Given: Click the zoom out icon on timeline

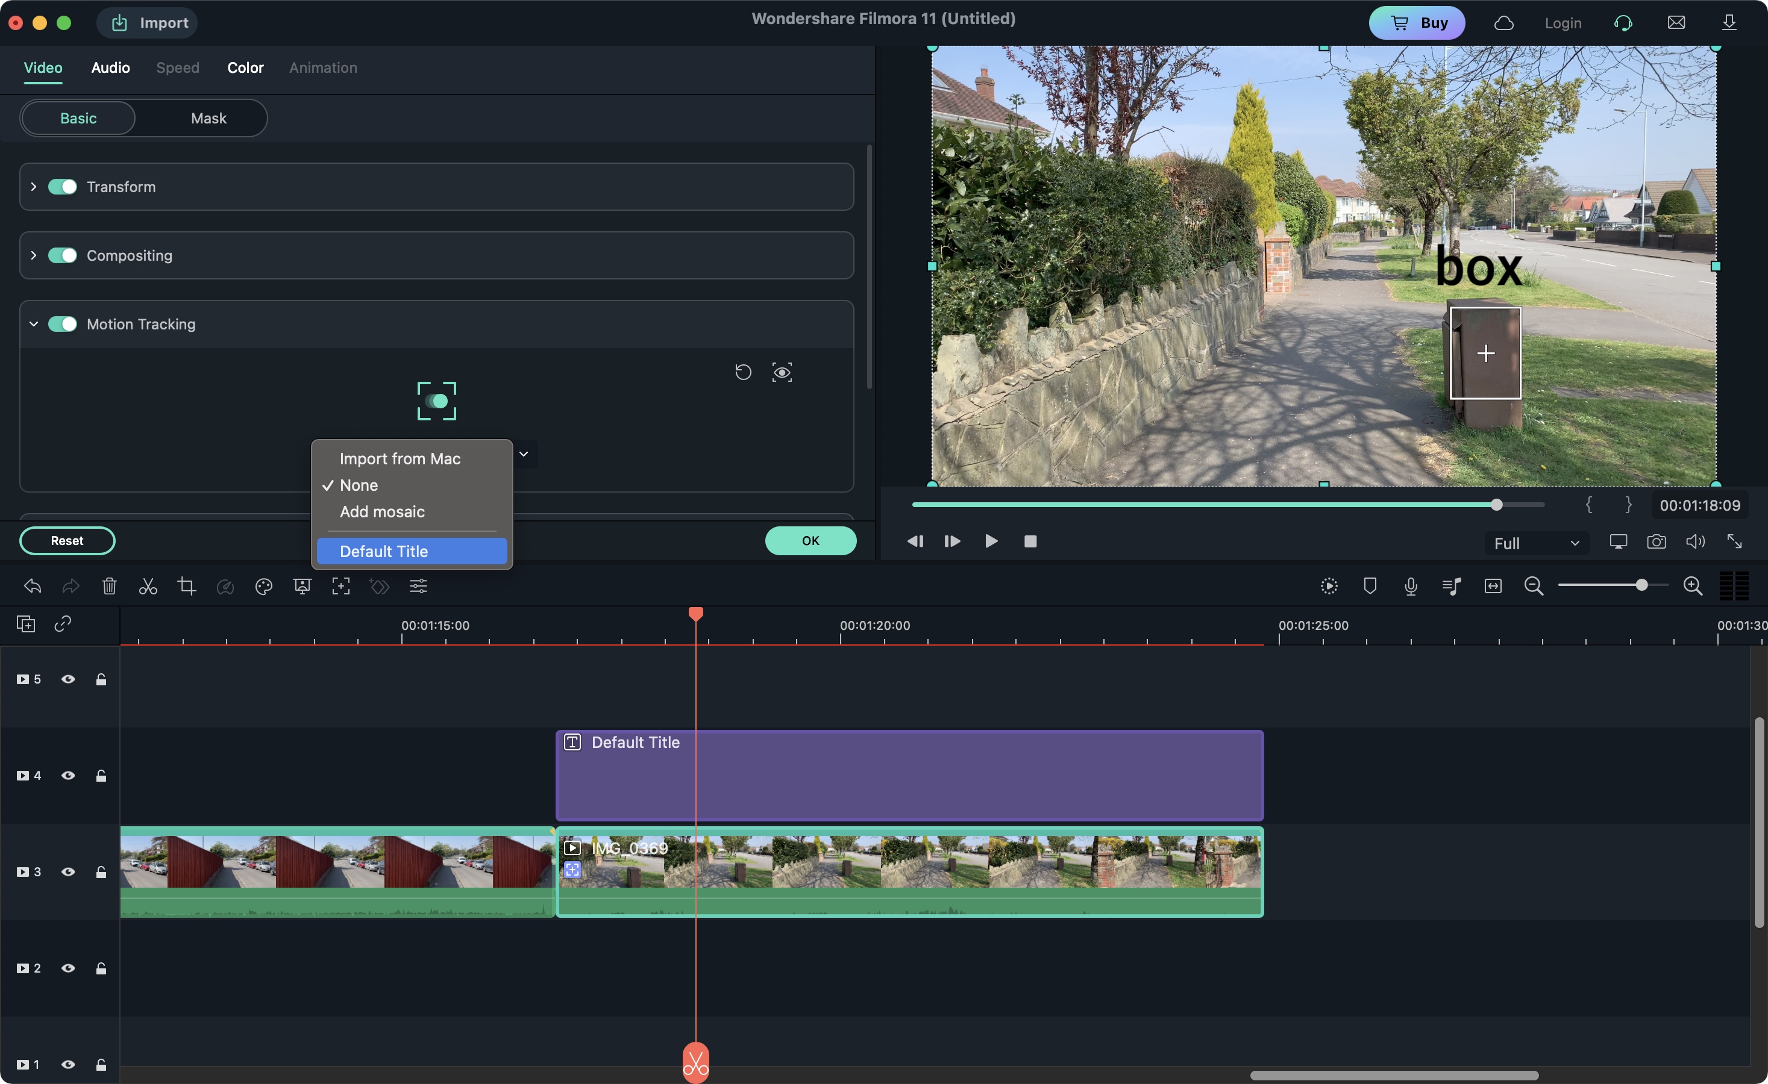Looking at the screenshot, I should (x=1534, y=585).
